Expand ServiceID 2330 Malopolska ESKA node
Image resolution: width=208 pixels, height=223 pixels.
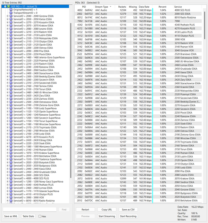[8, 38]
